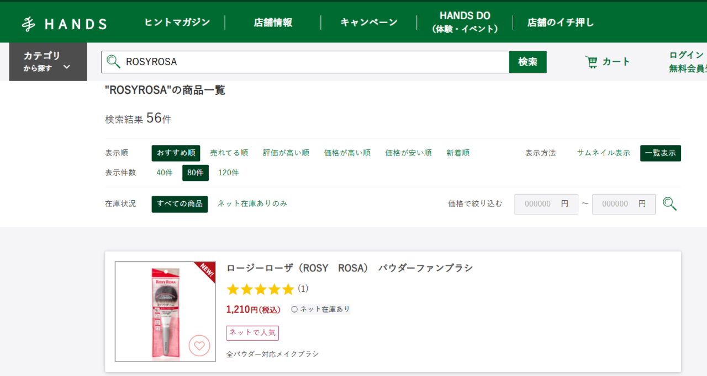Switch to 一覧表示 list view

[x=661, y=153]
